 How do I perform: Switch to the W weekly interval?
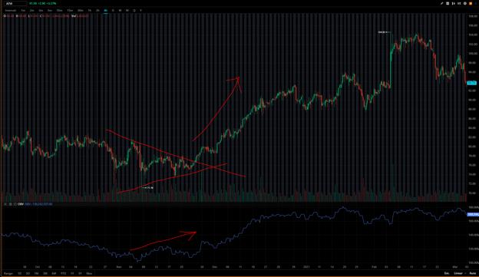pyautogui.click(x=120, y=11)
